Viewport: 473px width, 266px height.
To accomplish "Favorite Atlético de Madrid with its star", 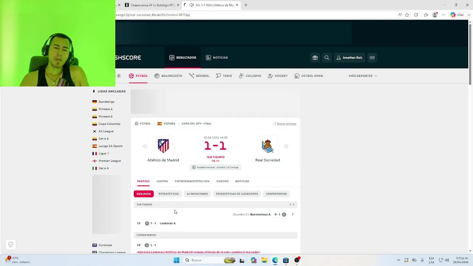I will 145,146.
